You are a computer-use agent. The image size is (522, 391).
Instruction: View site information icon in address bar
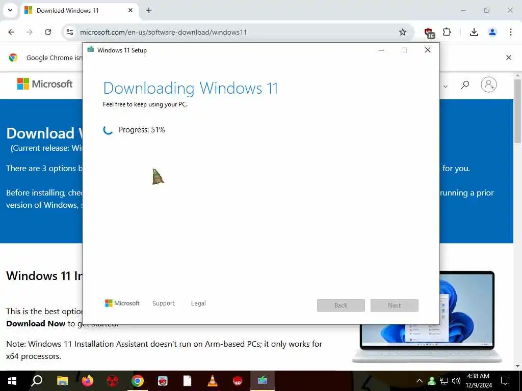(70, 32)
